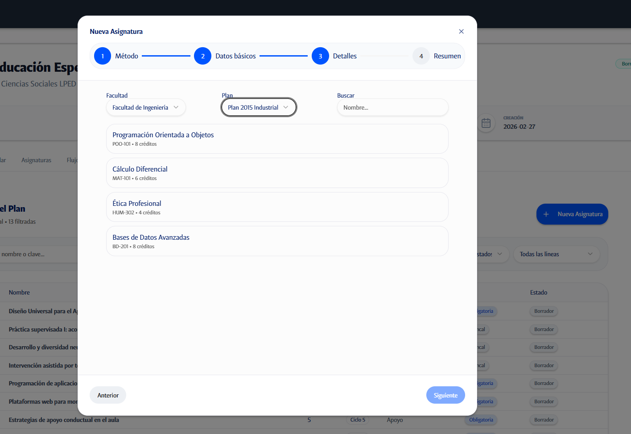Open the Plan 2015 Industrial dropdown
Image resolution: width=631 pixels, height=434 pixels.
tap(259, 107)
